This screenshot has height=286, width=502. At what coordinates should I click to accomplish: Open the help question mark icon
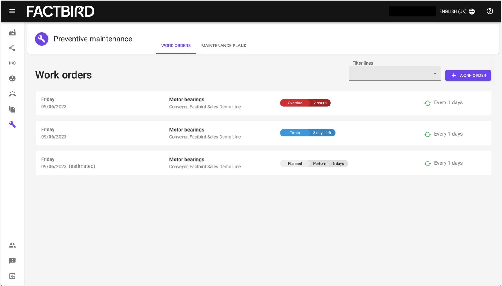point(490,11)
